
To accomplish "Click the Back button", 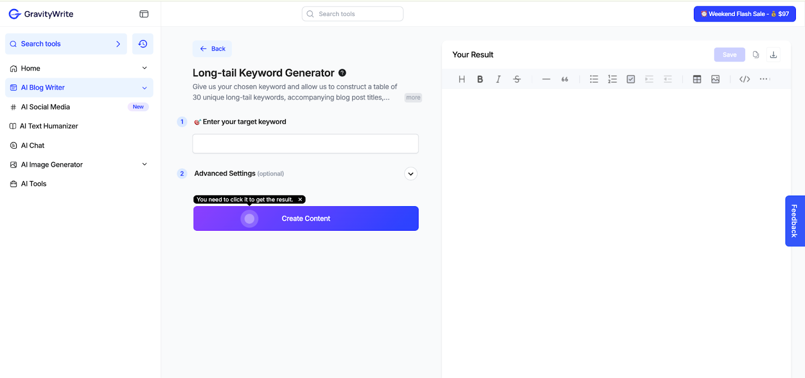I will coord(212,49).
